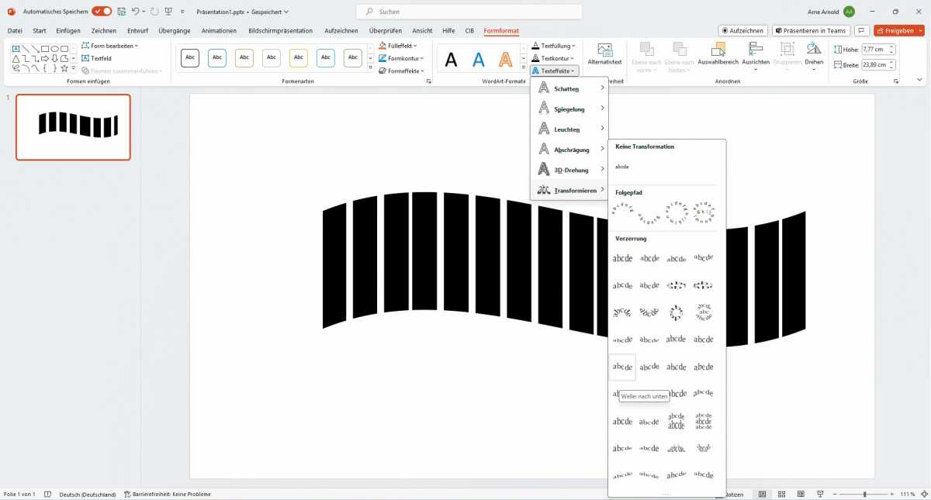The image size is (931, 500).
Task: Click the Undo arrow icon
Action: 135,12
